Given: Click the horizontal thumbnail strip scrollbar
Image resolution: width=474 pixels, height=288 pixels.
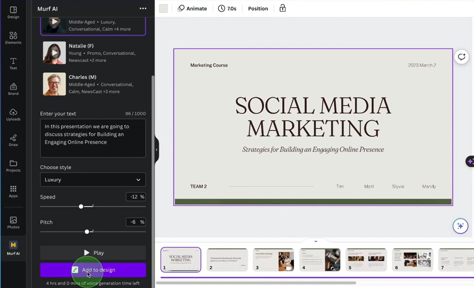Looking at the screenshot, I should coord(256,283).
